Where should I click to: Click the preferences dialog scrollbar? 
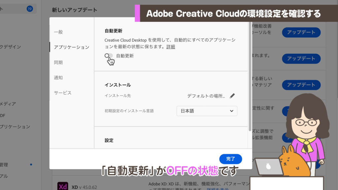250,77
